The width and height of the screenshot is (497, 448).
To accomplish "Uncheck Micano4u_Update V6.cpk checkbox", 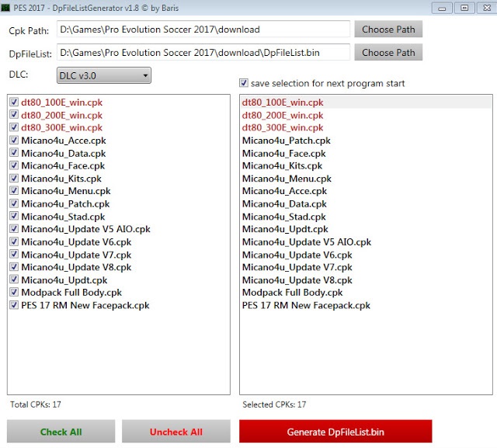I will 14,241.
